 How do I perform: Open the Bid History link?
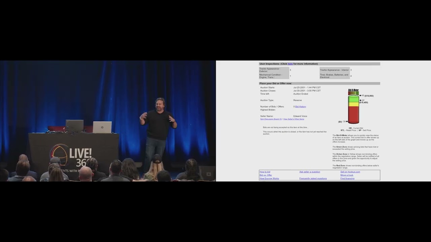301,107
